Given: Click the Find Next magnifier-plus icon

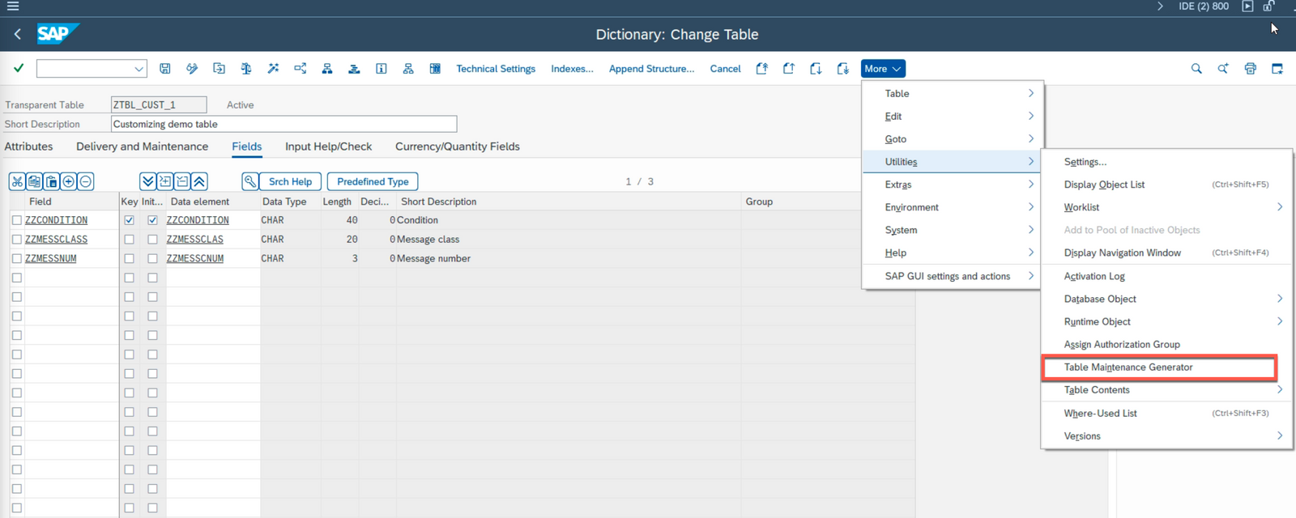Looking at the screenshot, I should [1223, 69].
